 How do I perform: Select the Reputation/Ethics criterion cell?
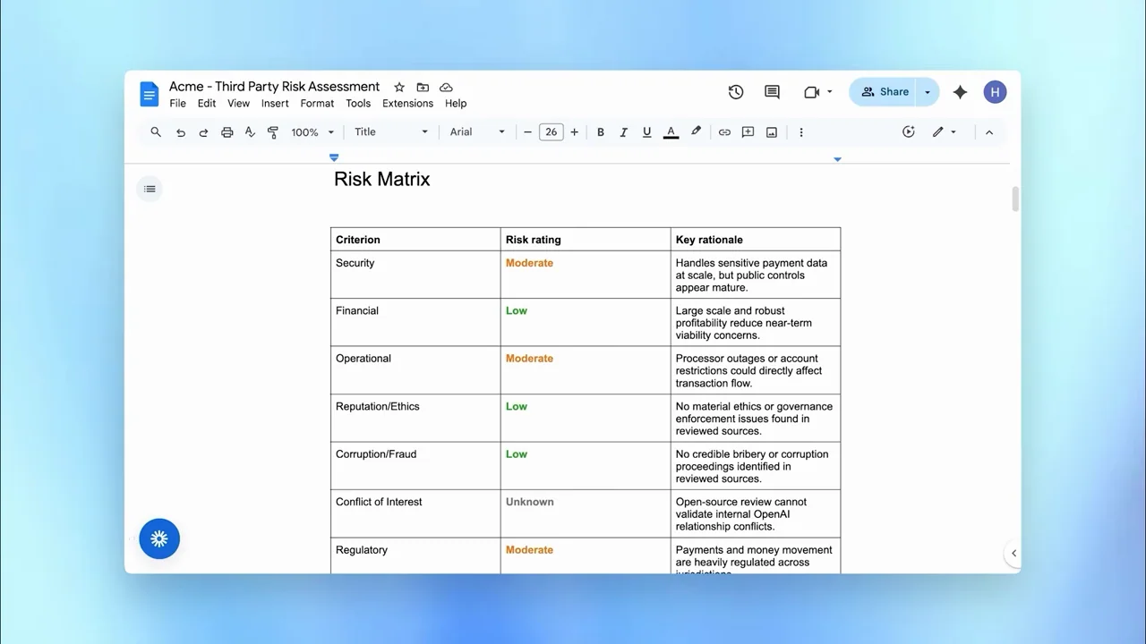[415, 418]
